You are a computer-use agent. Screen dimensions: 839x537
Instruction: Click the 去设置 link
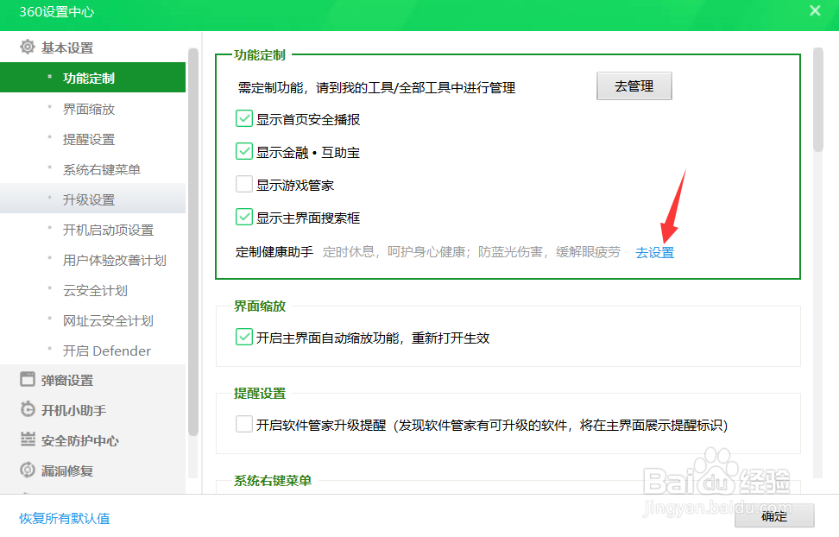point(654,253)
